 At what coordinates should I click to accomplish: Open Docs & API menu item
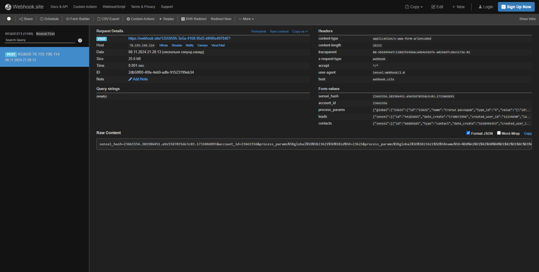[x=59, y=7]
